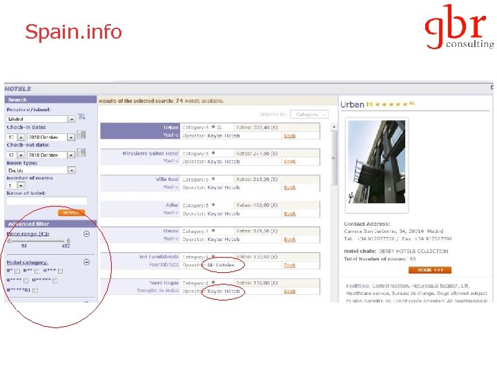Tick the H***** five-star category checkbox

55,280
